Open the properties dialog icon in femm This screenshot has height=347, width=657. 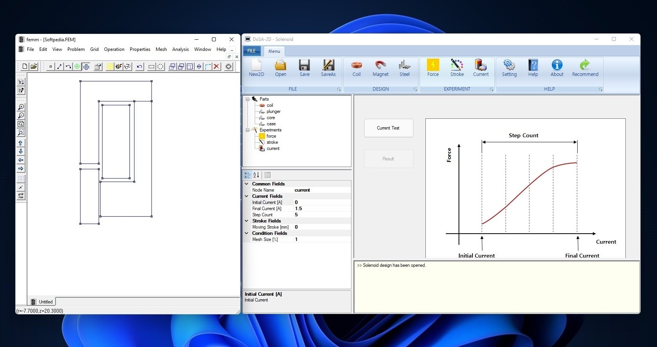pos(98,66)
